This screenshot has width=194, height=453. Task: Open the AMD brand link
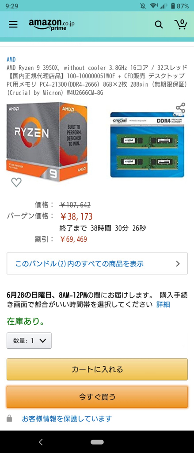pos(11,59)
